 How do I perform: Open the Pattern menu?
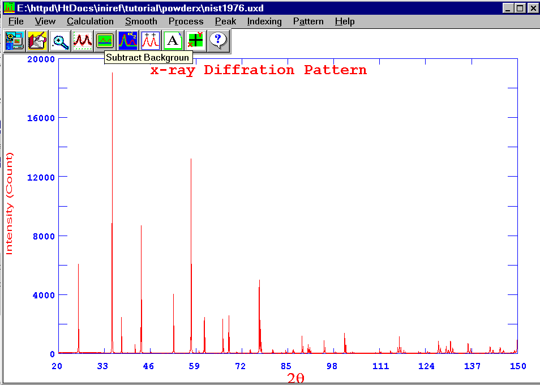click(x=308, y=22)
